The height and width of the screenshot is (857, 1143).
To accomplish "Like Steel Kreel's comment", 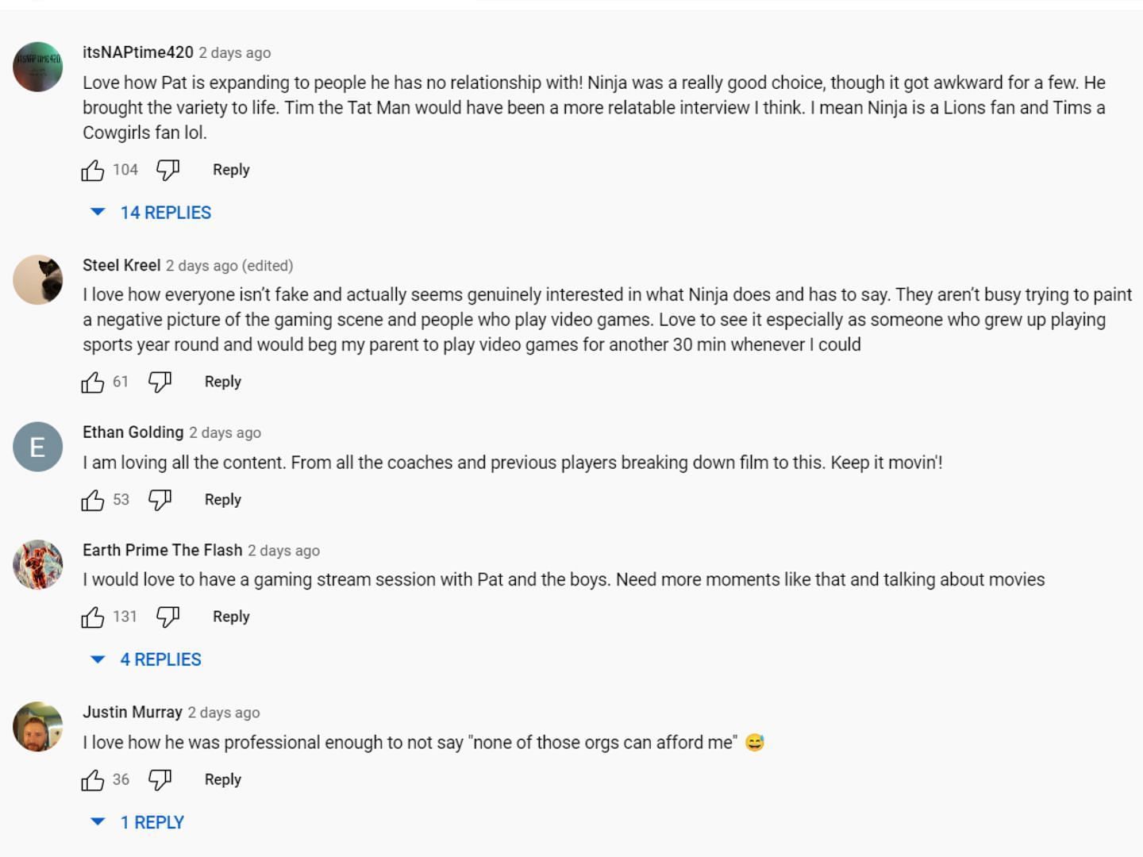I will 93,382.
